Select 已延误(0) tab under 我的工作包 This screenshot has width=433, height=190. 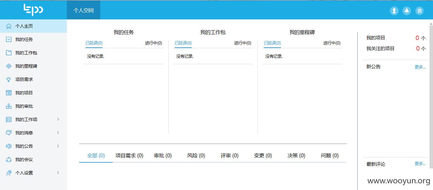coord(183,43)
